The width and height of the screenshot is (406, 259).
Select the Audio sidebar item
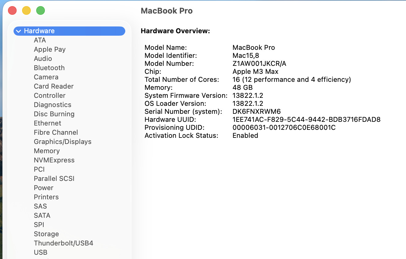click(x=43, y=59)
